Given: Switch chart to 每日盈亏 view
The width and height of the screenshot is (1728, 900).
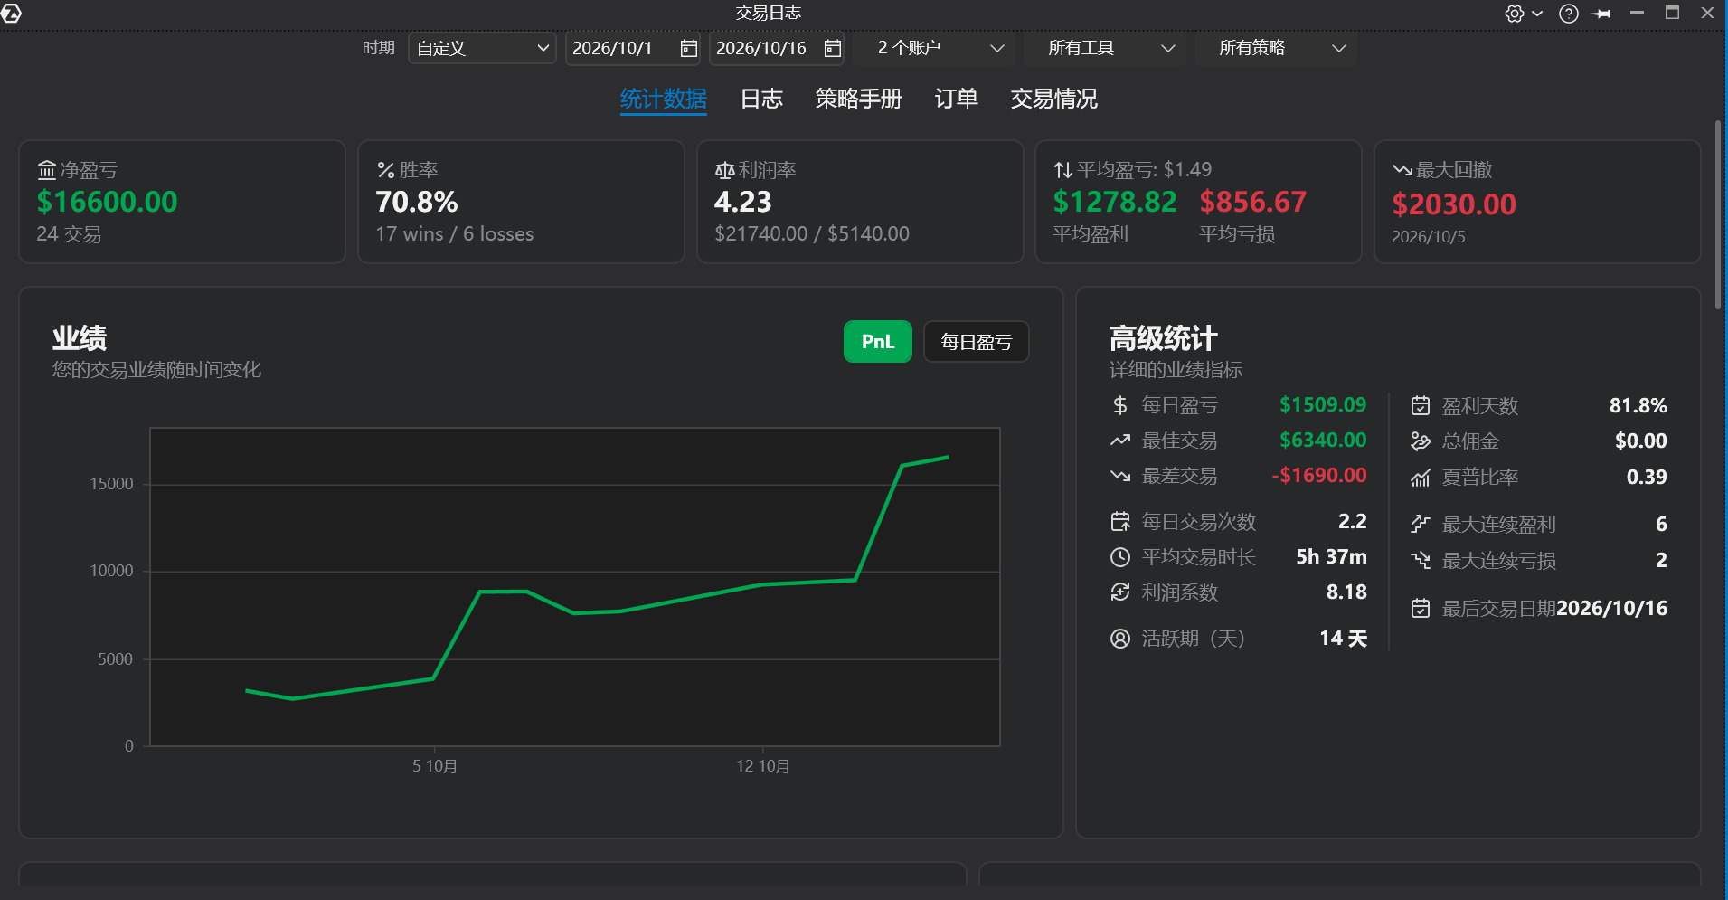Looking at the screenshot, I should (x=977, y=342).
